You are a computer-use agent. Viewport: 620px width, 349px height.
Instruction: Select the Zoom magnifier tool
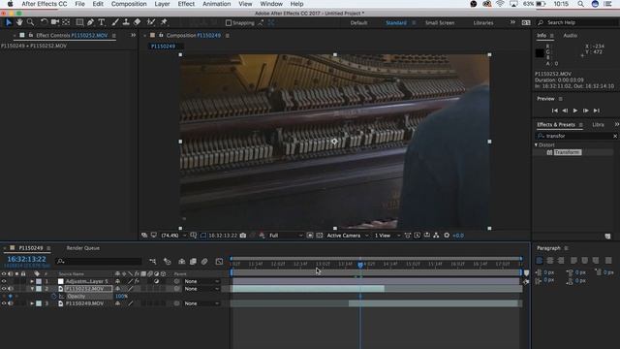click(x=30, y=22)
